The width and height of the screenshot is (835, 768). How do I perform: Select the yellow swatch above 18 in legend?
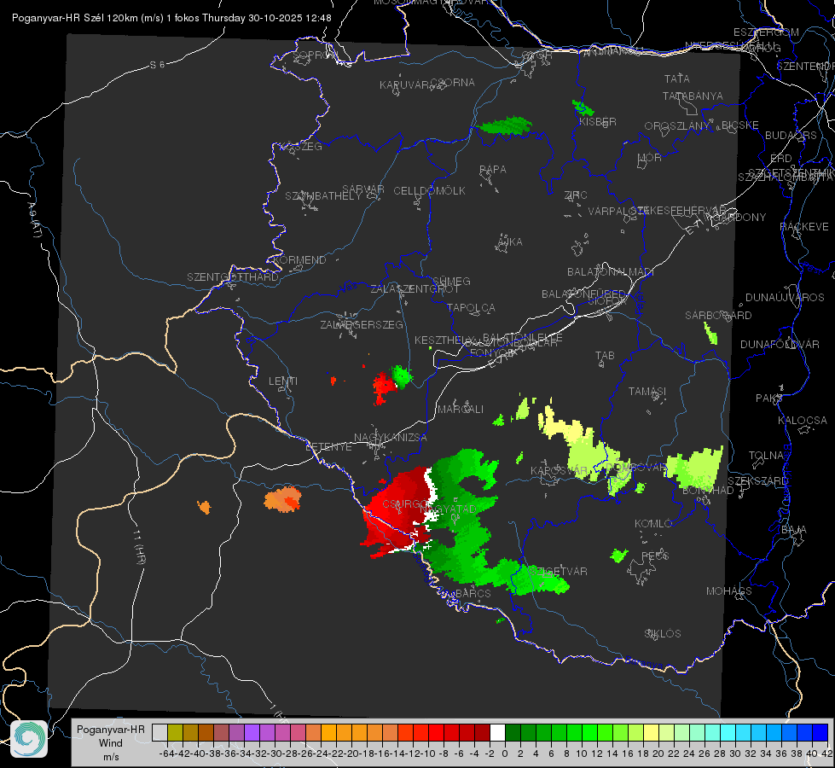click(x=652, y=733)
